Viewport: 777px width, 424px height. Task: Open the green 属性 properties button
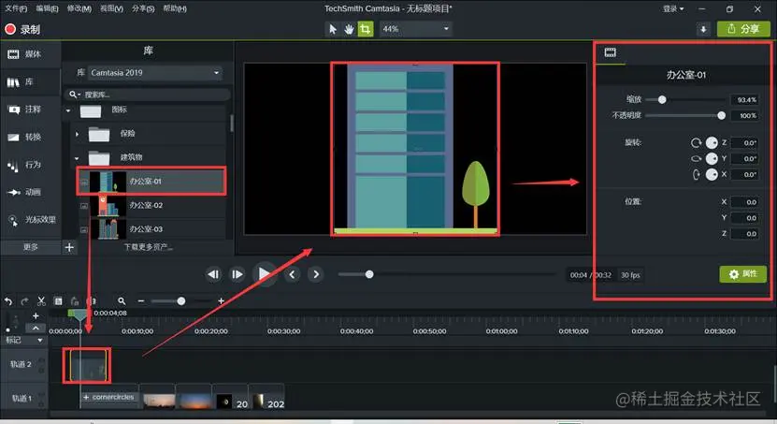[743, 273]
